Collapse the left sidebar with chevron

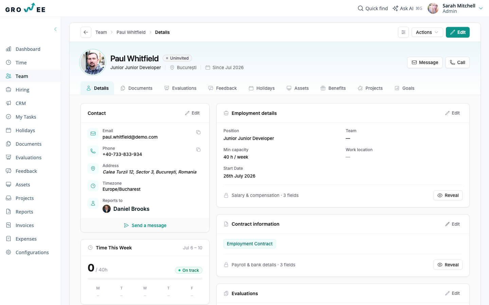tap(55, 29)
